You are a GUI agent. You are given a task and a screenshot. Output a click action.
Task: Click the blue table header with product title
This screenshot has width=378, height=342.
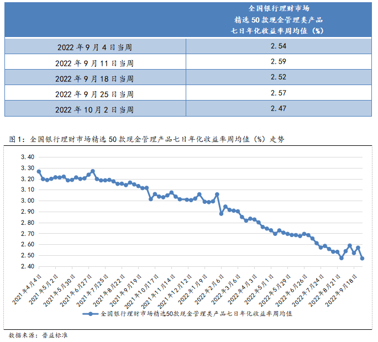pyautogui.click(x=277, y=19)
